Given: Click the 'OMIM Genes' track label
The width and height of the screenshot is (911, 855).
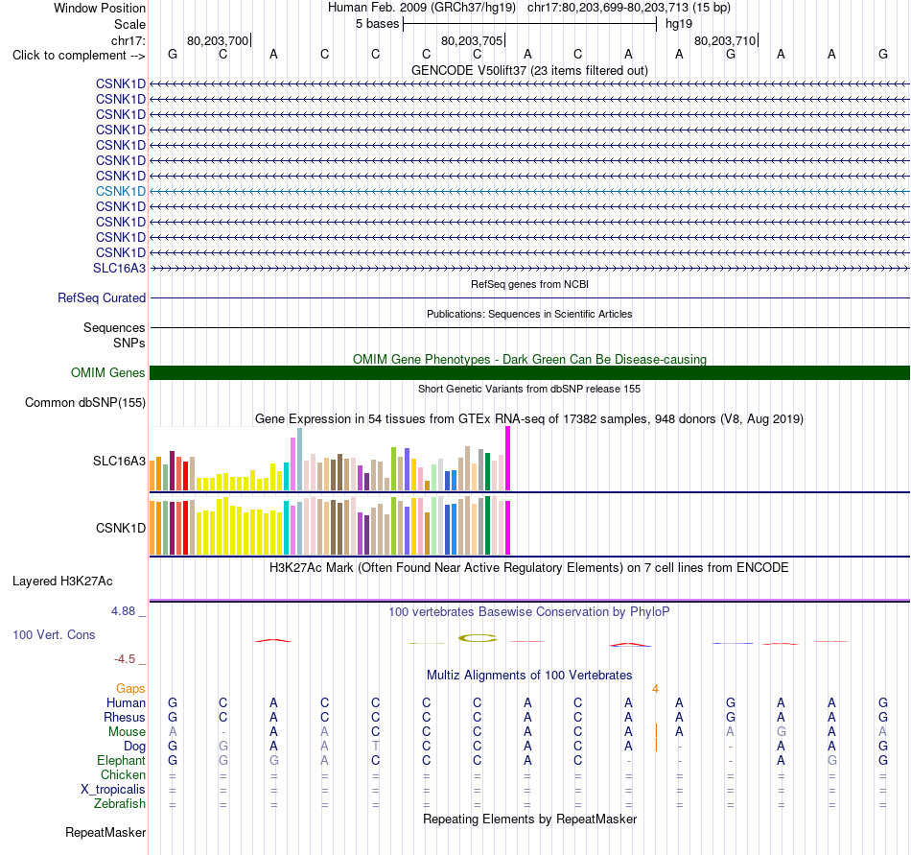Looking at the screenshot, I should (107, 372).
